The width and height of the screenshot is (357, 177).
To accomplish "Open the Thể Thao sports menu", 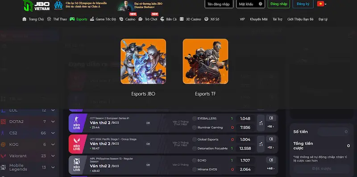I will point(57,19).
